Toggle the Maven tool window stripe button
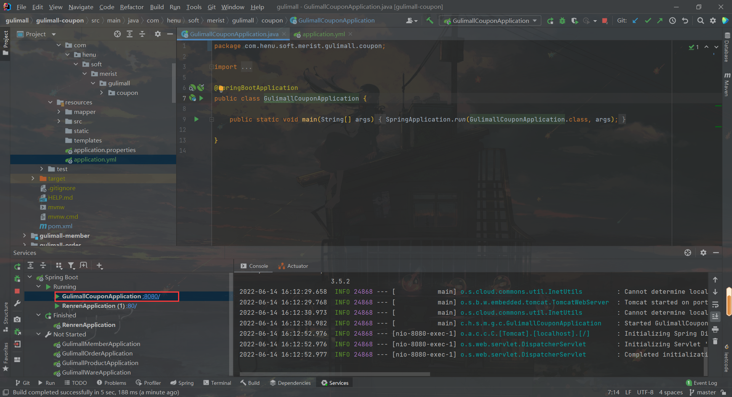This screenshot has height=397, width=732. pyautogui.click(x=727, y=84)
